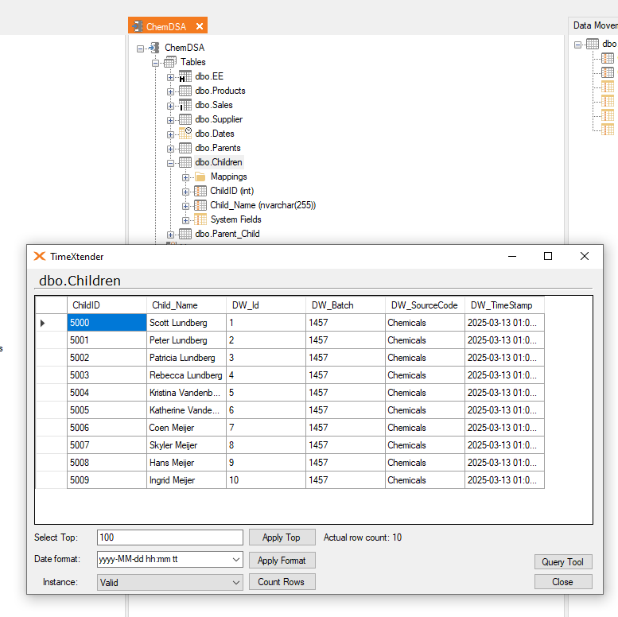Viewport: 618px width, 617px height.
Task: Click the dbo.Sales table icon
Action: [185, 105]
